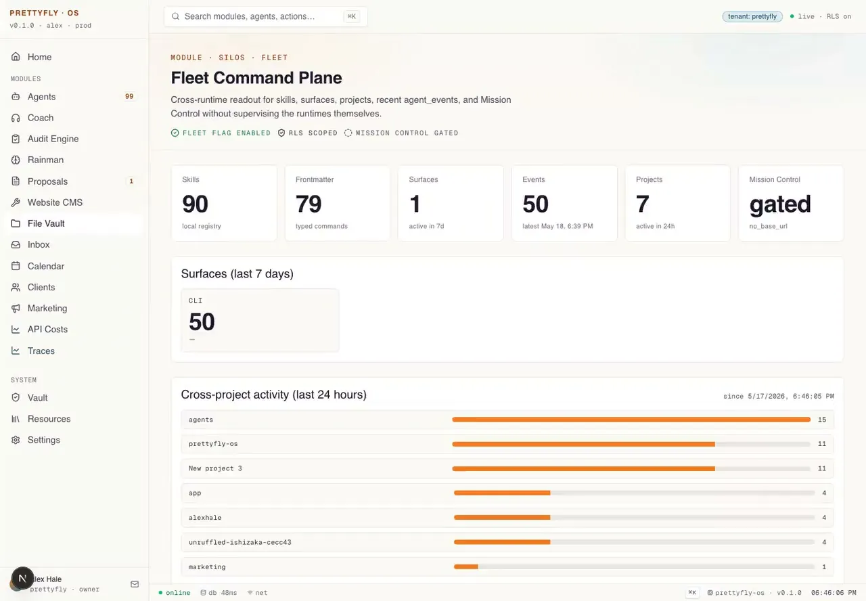
Task: Click the "db 48ms" status bar entry
Action: coord(219,593)
